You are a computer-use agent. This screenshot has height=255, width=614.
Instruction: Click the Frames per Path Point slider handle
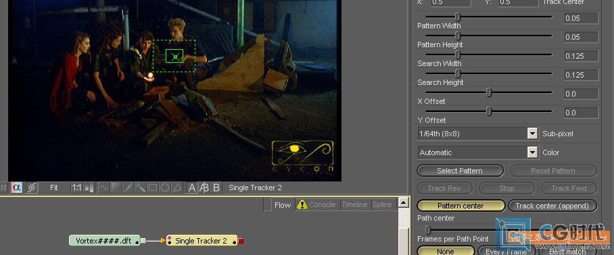(427, 229)
